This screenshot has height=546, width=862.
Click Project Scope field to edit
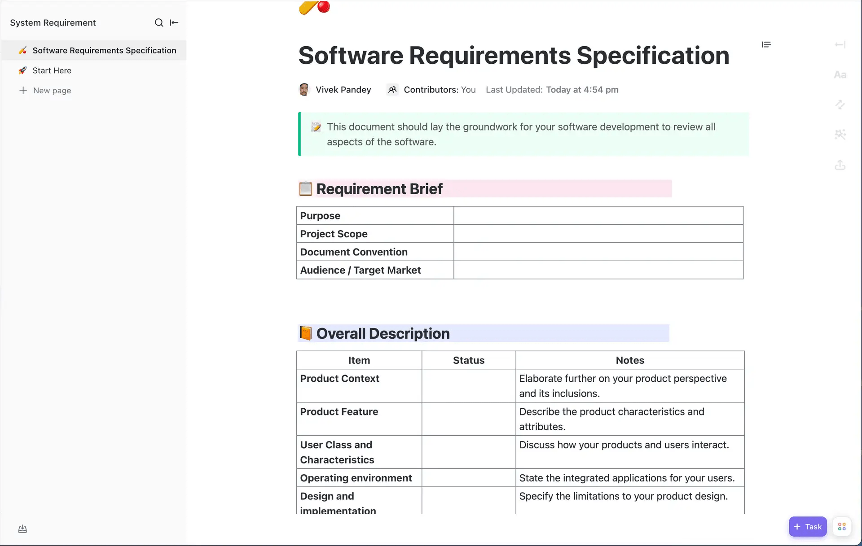pyautogui.click(x=597, y=233)
